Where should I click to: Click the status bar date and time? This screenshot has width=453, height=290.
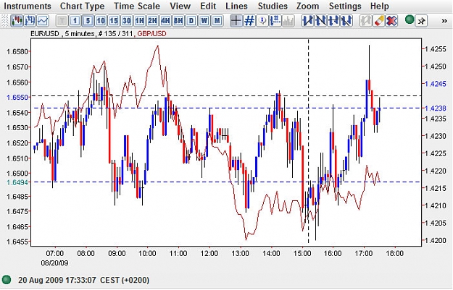tap(84, 280)
